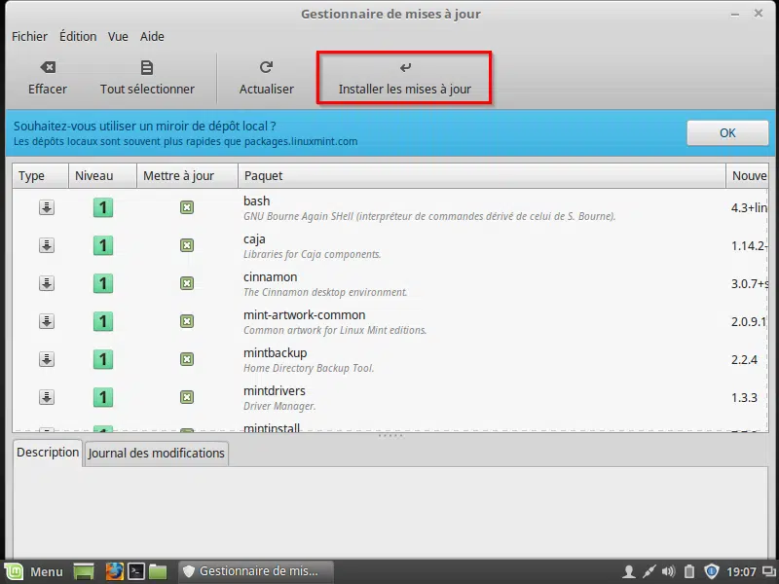Select the bash package name
This screenshot has width=779, height=584.
point(256,201)
